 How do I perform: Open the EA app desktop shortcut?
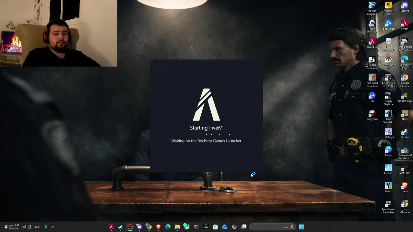tap(372, 97)
